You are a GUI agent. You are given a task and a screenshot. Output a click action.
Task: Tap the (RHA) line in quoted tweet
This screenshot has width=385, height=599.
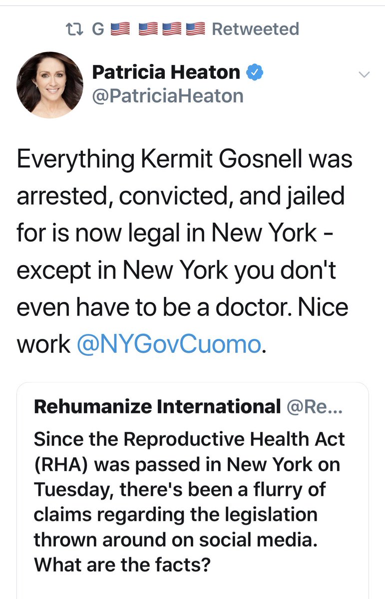[x=186, y=464]
